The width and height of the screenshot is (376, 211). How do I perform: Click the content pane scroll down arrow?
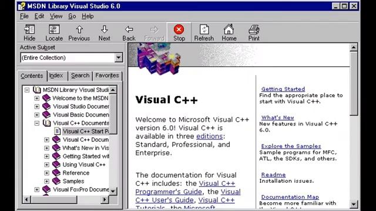tap(354, 204)
